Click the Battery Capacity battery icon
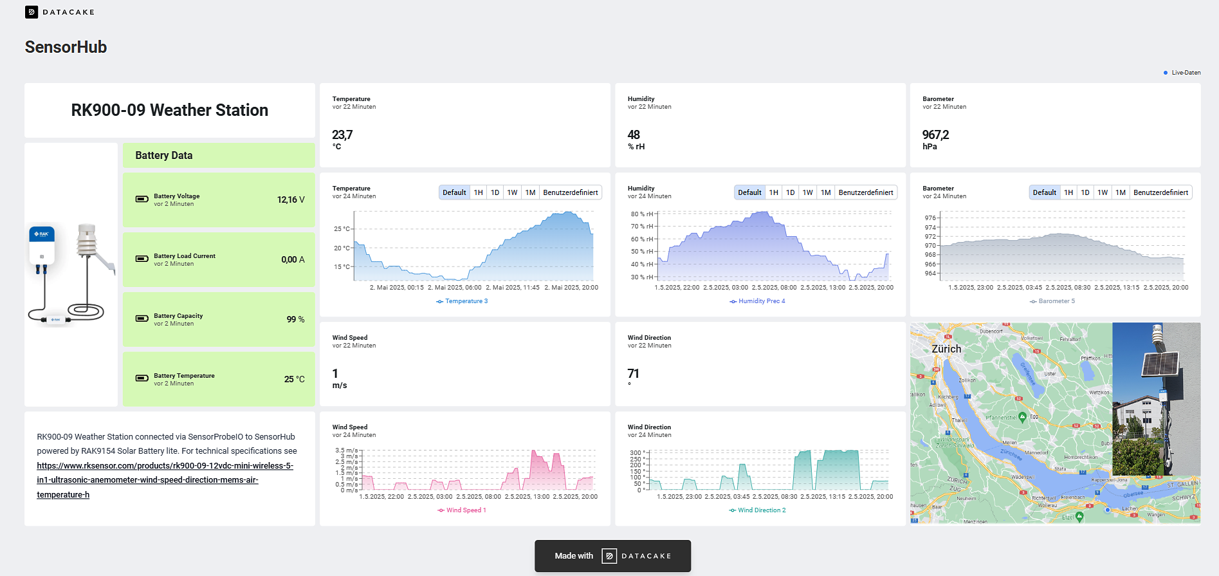The width and height of the screenshot is (1219, 576). [x=142, y=319]
